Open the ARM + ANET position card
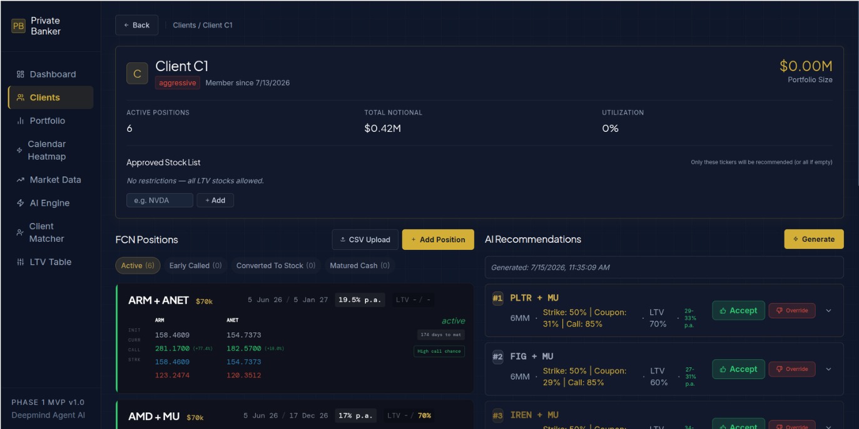The image size is (859, 429). click(295, 338)
